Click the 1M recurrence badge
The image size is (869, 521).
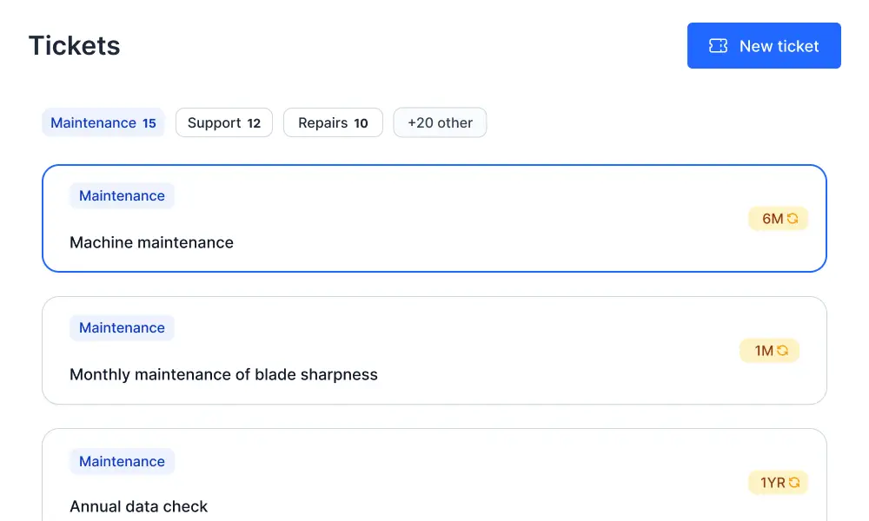(x=769, y=351)
